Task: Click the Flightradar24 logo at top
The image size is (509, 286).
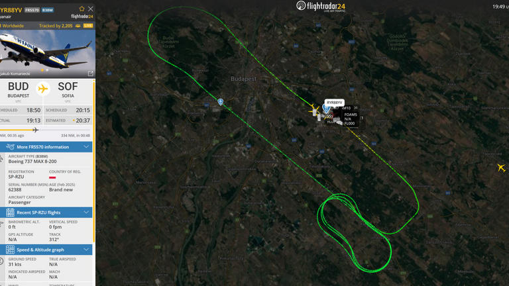Action: point(321,6)
